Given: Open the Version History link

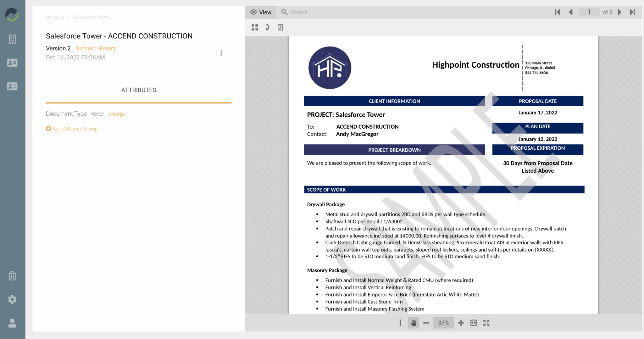Looking at the screenshot, I should pyautogui.click(x=96, y=48).
